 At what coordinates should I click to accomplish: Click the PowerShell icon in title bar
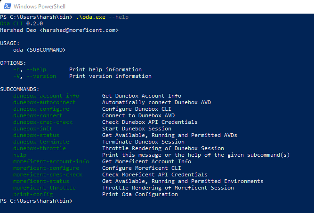coord(7,7)
